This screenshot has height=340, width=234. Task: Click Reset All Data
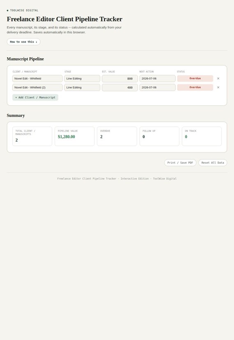[213, 163]
